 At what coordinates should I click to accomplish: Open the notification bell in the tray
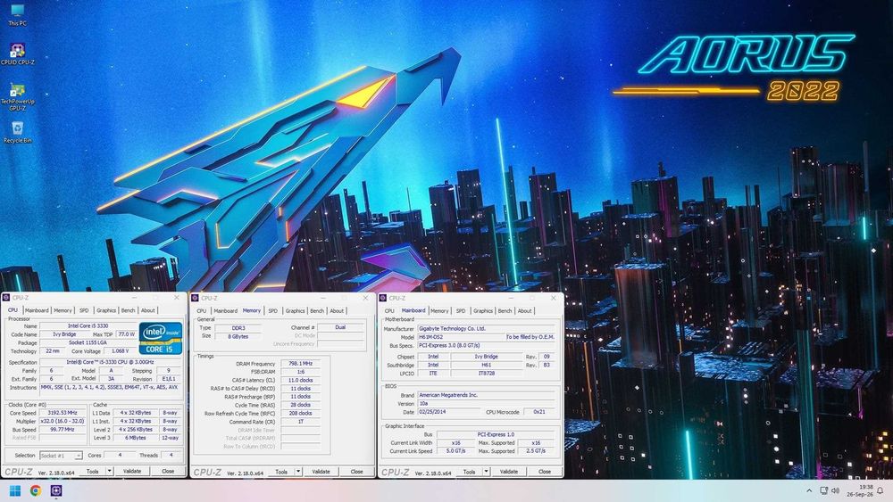click(x=880, y=490)
